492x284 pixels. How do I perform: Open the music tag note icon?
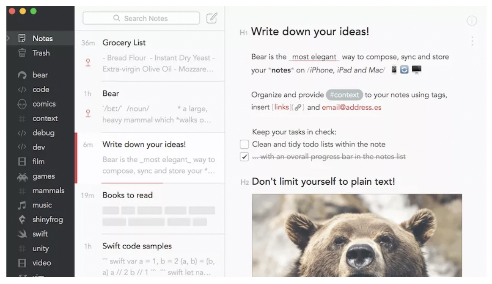(22, 205)
